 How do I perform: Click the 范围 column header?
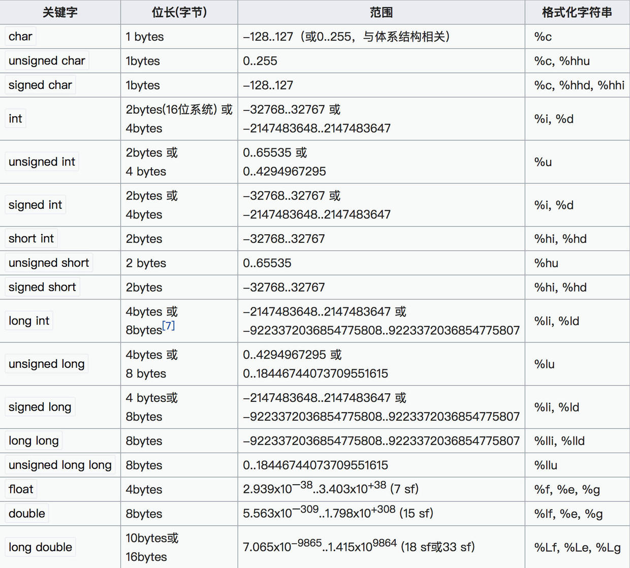381,12
